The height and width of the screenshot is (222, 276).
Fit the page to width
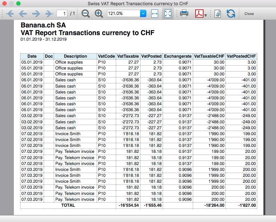(x=155, y=14)
